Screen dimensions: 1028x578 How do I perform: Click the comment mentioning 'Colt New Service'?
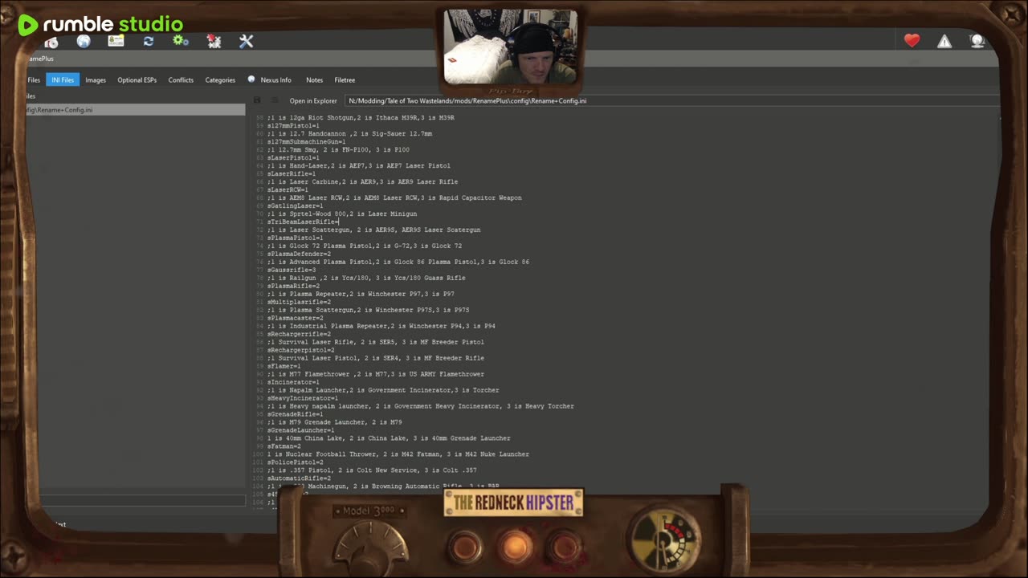click(x=372, y=471)
